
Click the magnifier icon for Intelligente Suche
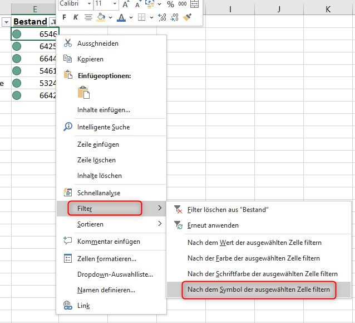click(x=68, y=127)
